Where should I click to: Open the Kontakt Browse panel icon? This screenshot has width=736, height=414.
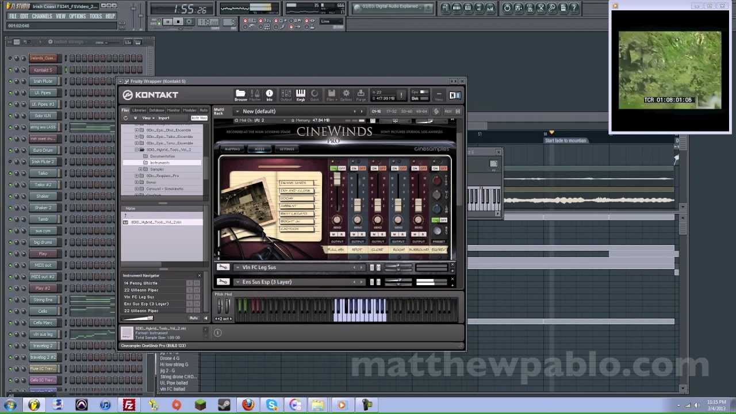240,95
